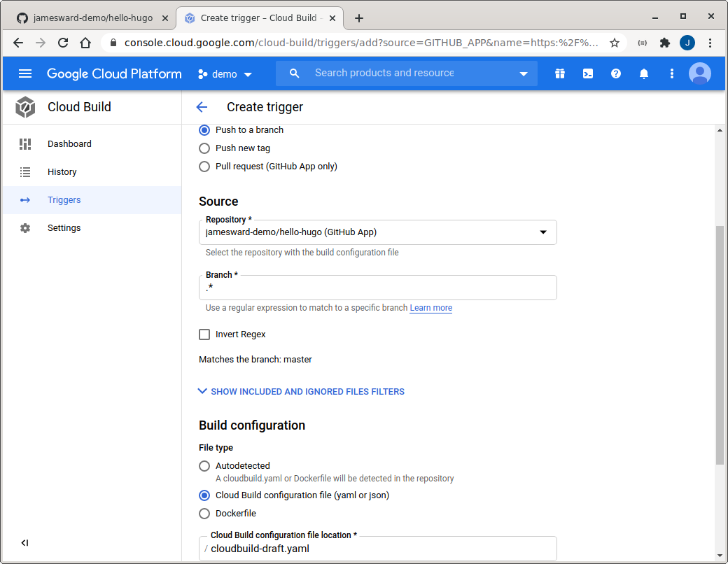The width and height of the screenshot is (728, 564).
Task: Click the Learn more link
Action: 430,308
